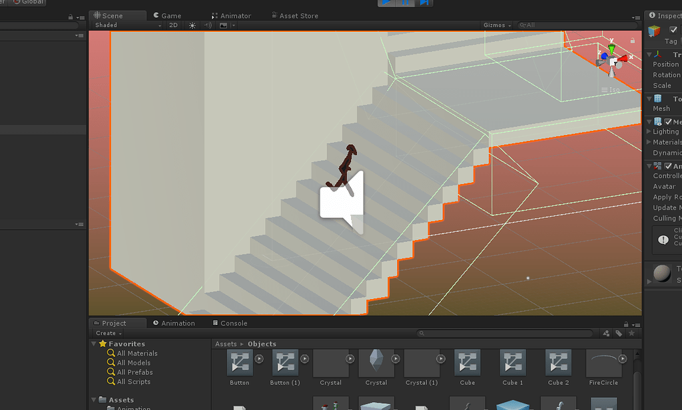Click the Mesh Renderer component icon
682x410 pixels.
[658, 121]
